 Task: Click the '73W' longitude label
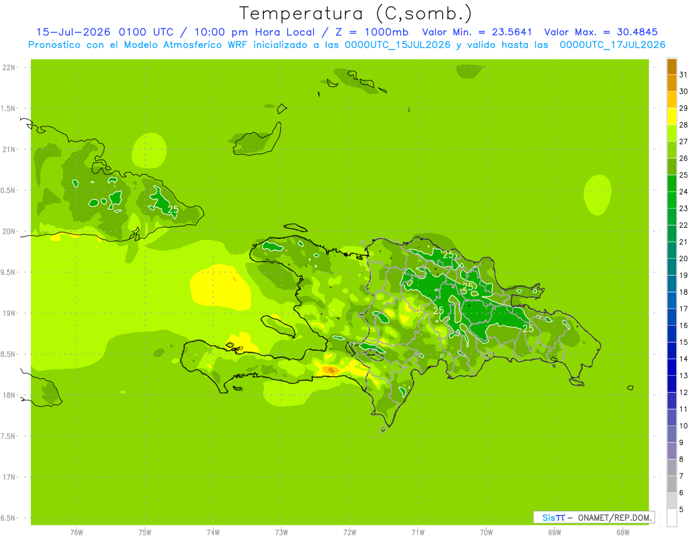pyautogui.click(x=281, y=532)
